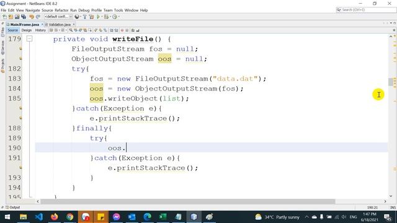The height and width of the screenshot is (223, 397).
Task: Open the Navigate menu
Action: click(33, 10)
